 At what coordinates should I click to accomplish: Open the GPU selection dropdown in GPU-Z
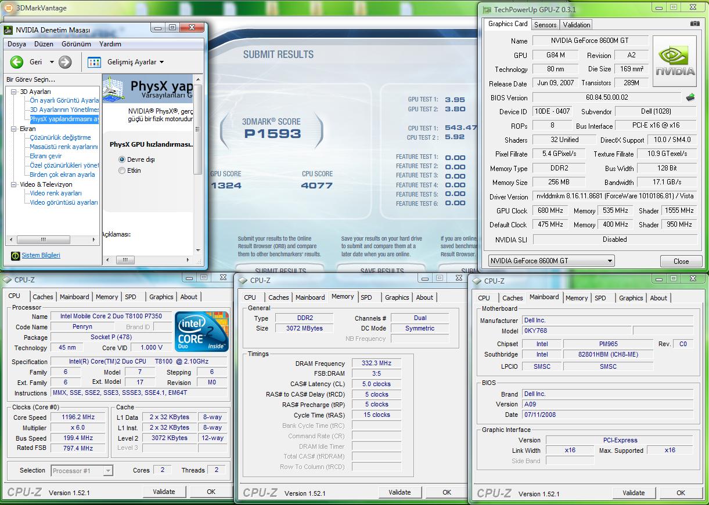pyautogui.click(x=609, y=261)
